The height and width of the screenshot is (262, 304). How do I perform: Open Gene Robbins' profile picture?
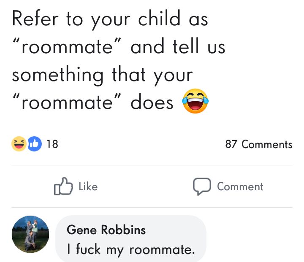[30, 235]
